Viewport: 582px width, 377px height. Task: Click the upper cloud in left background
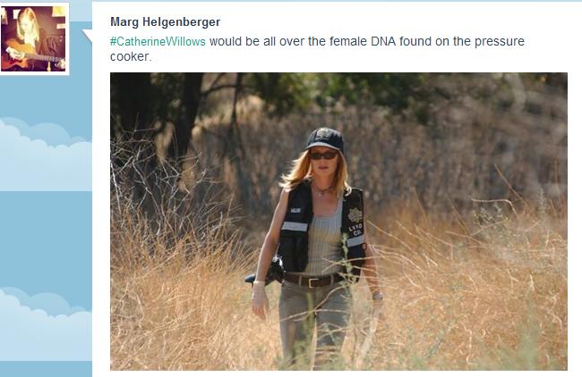(46, 154)
